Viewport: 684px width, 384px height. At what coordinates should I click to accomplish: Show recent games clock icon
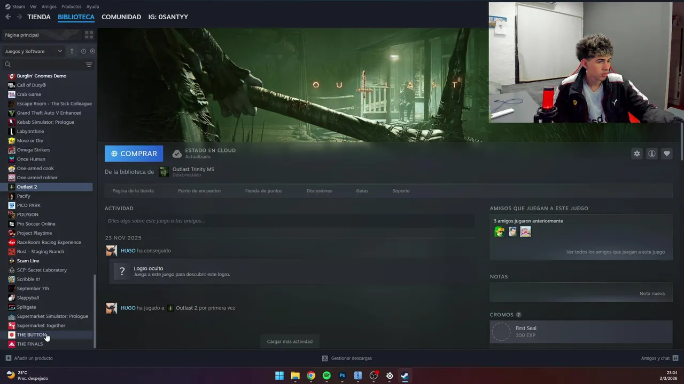[x=83, y=51]
